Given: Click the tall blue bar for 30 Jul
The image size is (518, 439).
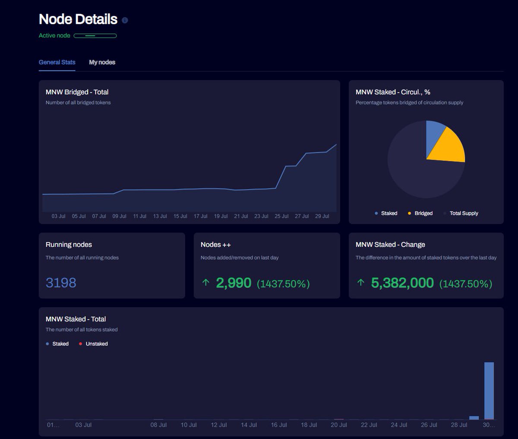Looking at the screenshot, I should tap(489, 391).
